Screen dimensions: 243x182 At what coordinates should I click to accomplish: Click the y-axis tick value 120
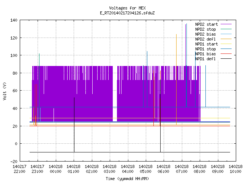pyautogui.click(x=14, y=38)
